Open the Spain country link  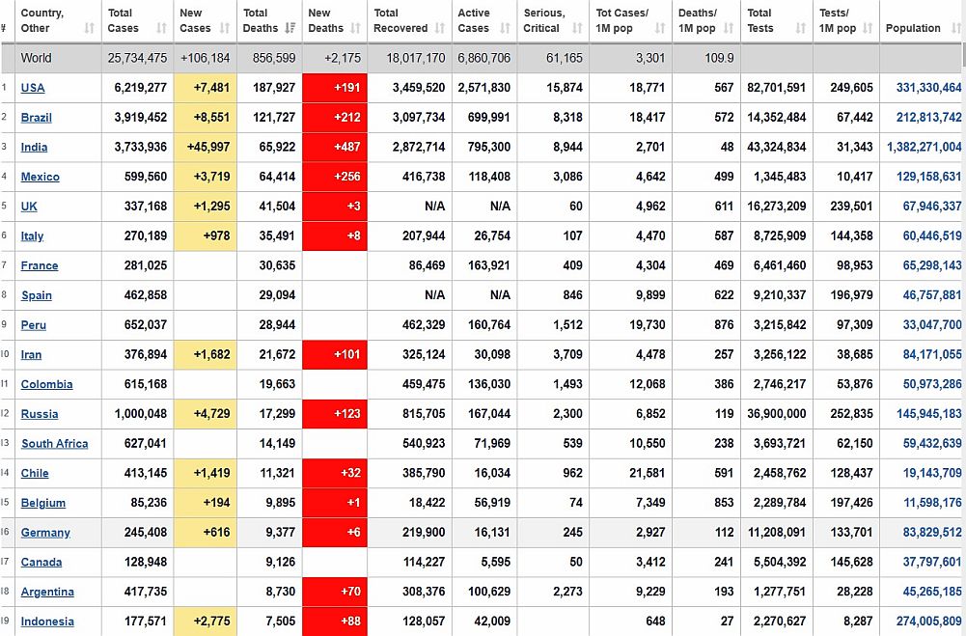point(37,295)
